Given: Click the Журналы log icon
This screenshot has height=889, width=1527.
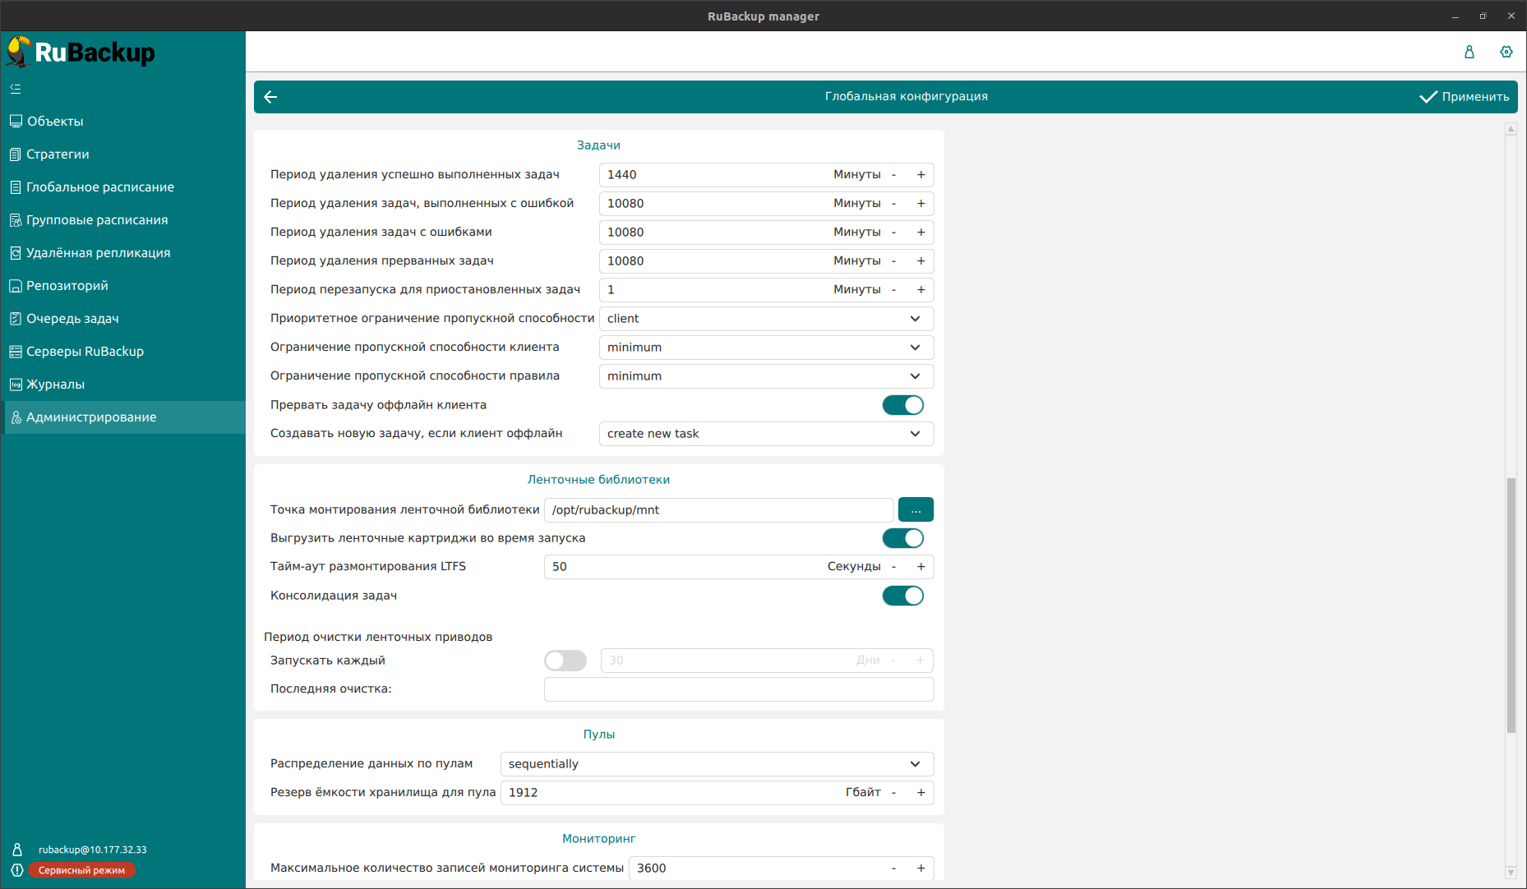Looking at the screenshot, I should pyautogui.click(x=16, y=385).
